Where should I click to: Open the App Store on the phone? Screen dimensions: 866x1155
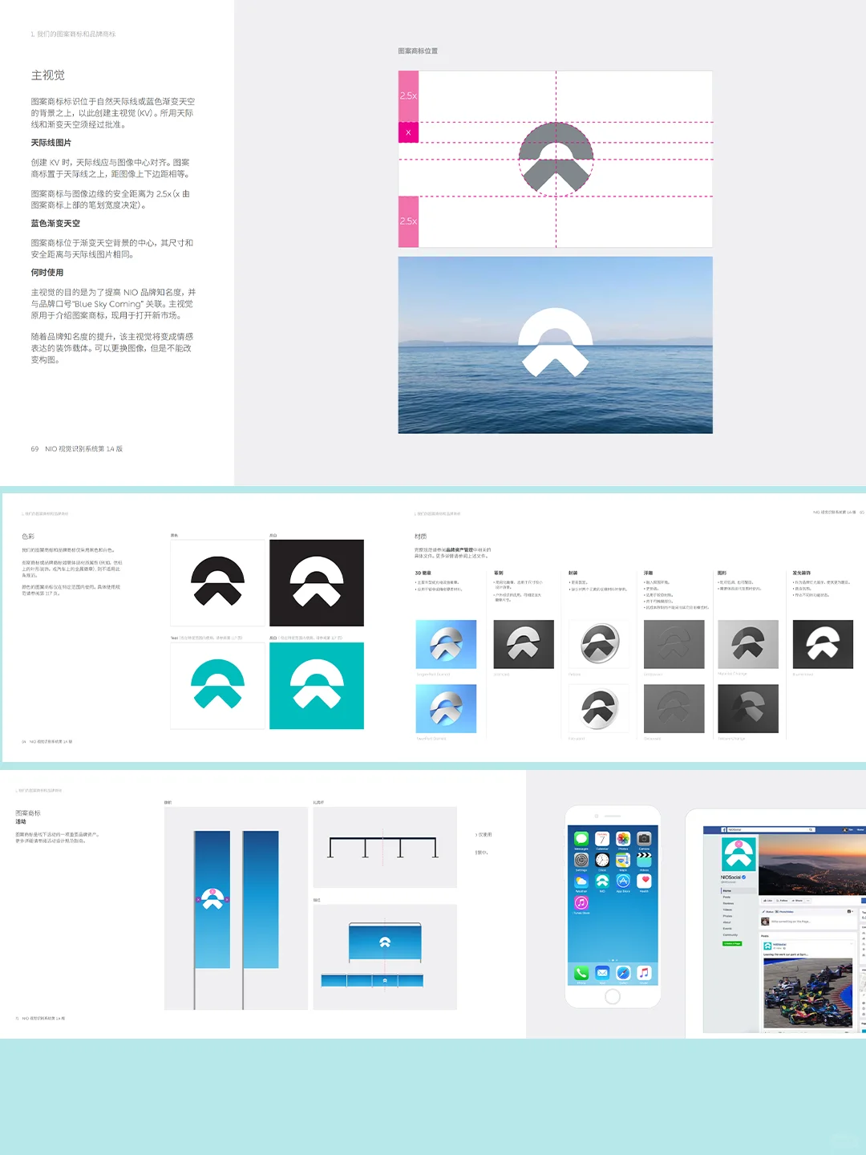coord(623,881)
